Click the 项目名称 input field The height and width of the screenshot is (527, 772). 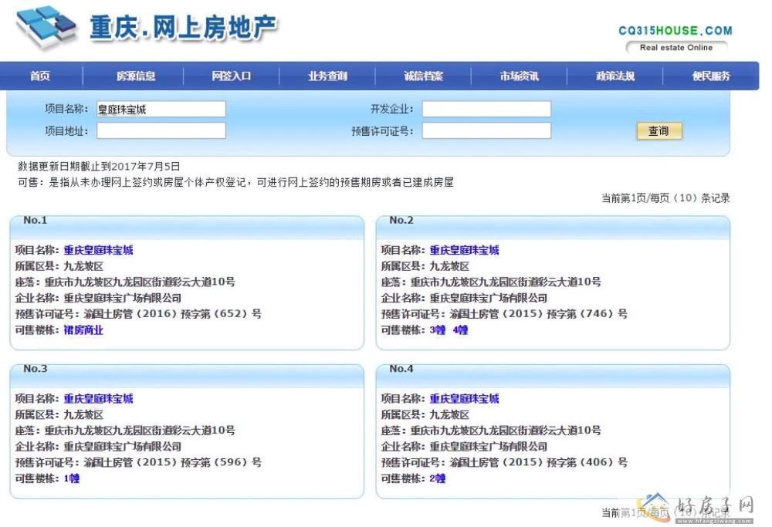tap(161, 110)
